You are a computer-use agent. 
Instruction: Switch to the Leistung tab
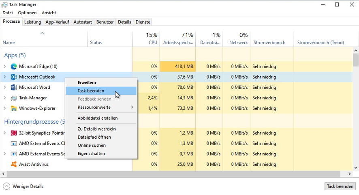pyautogui.click(x=32, y=22)
